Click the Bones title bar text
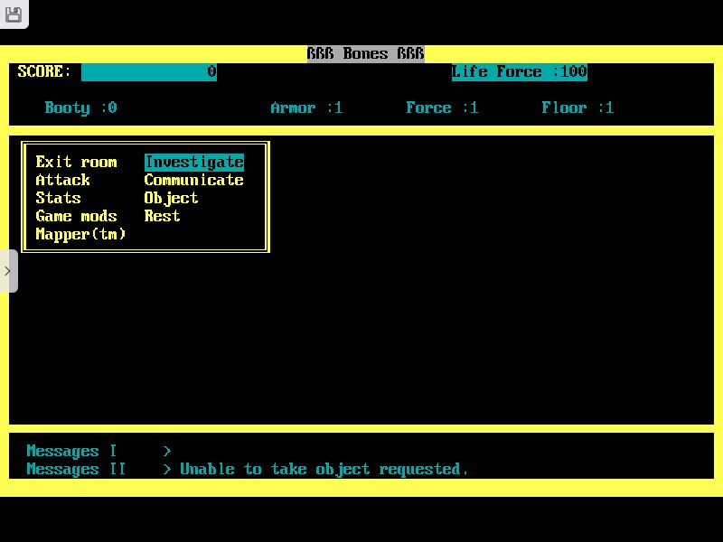Screen dimensions: 723x542 (365, 53)
